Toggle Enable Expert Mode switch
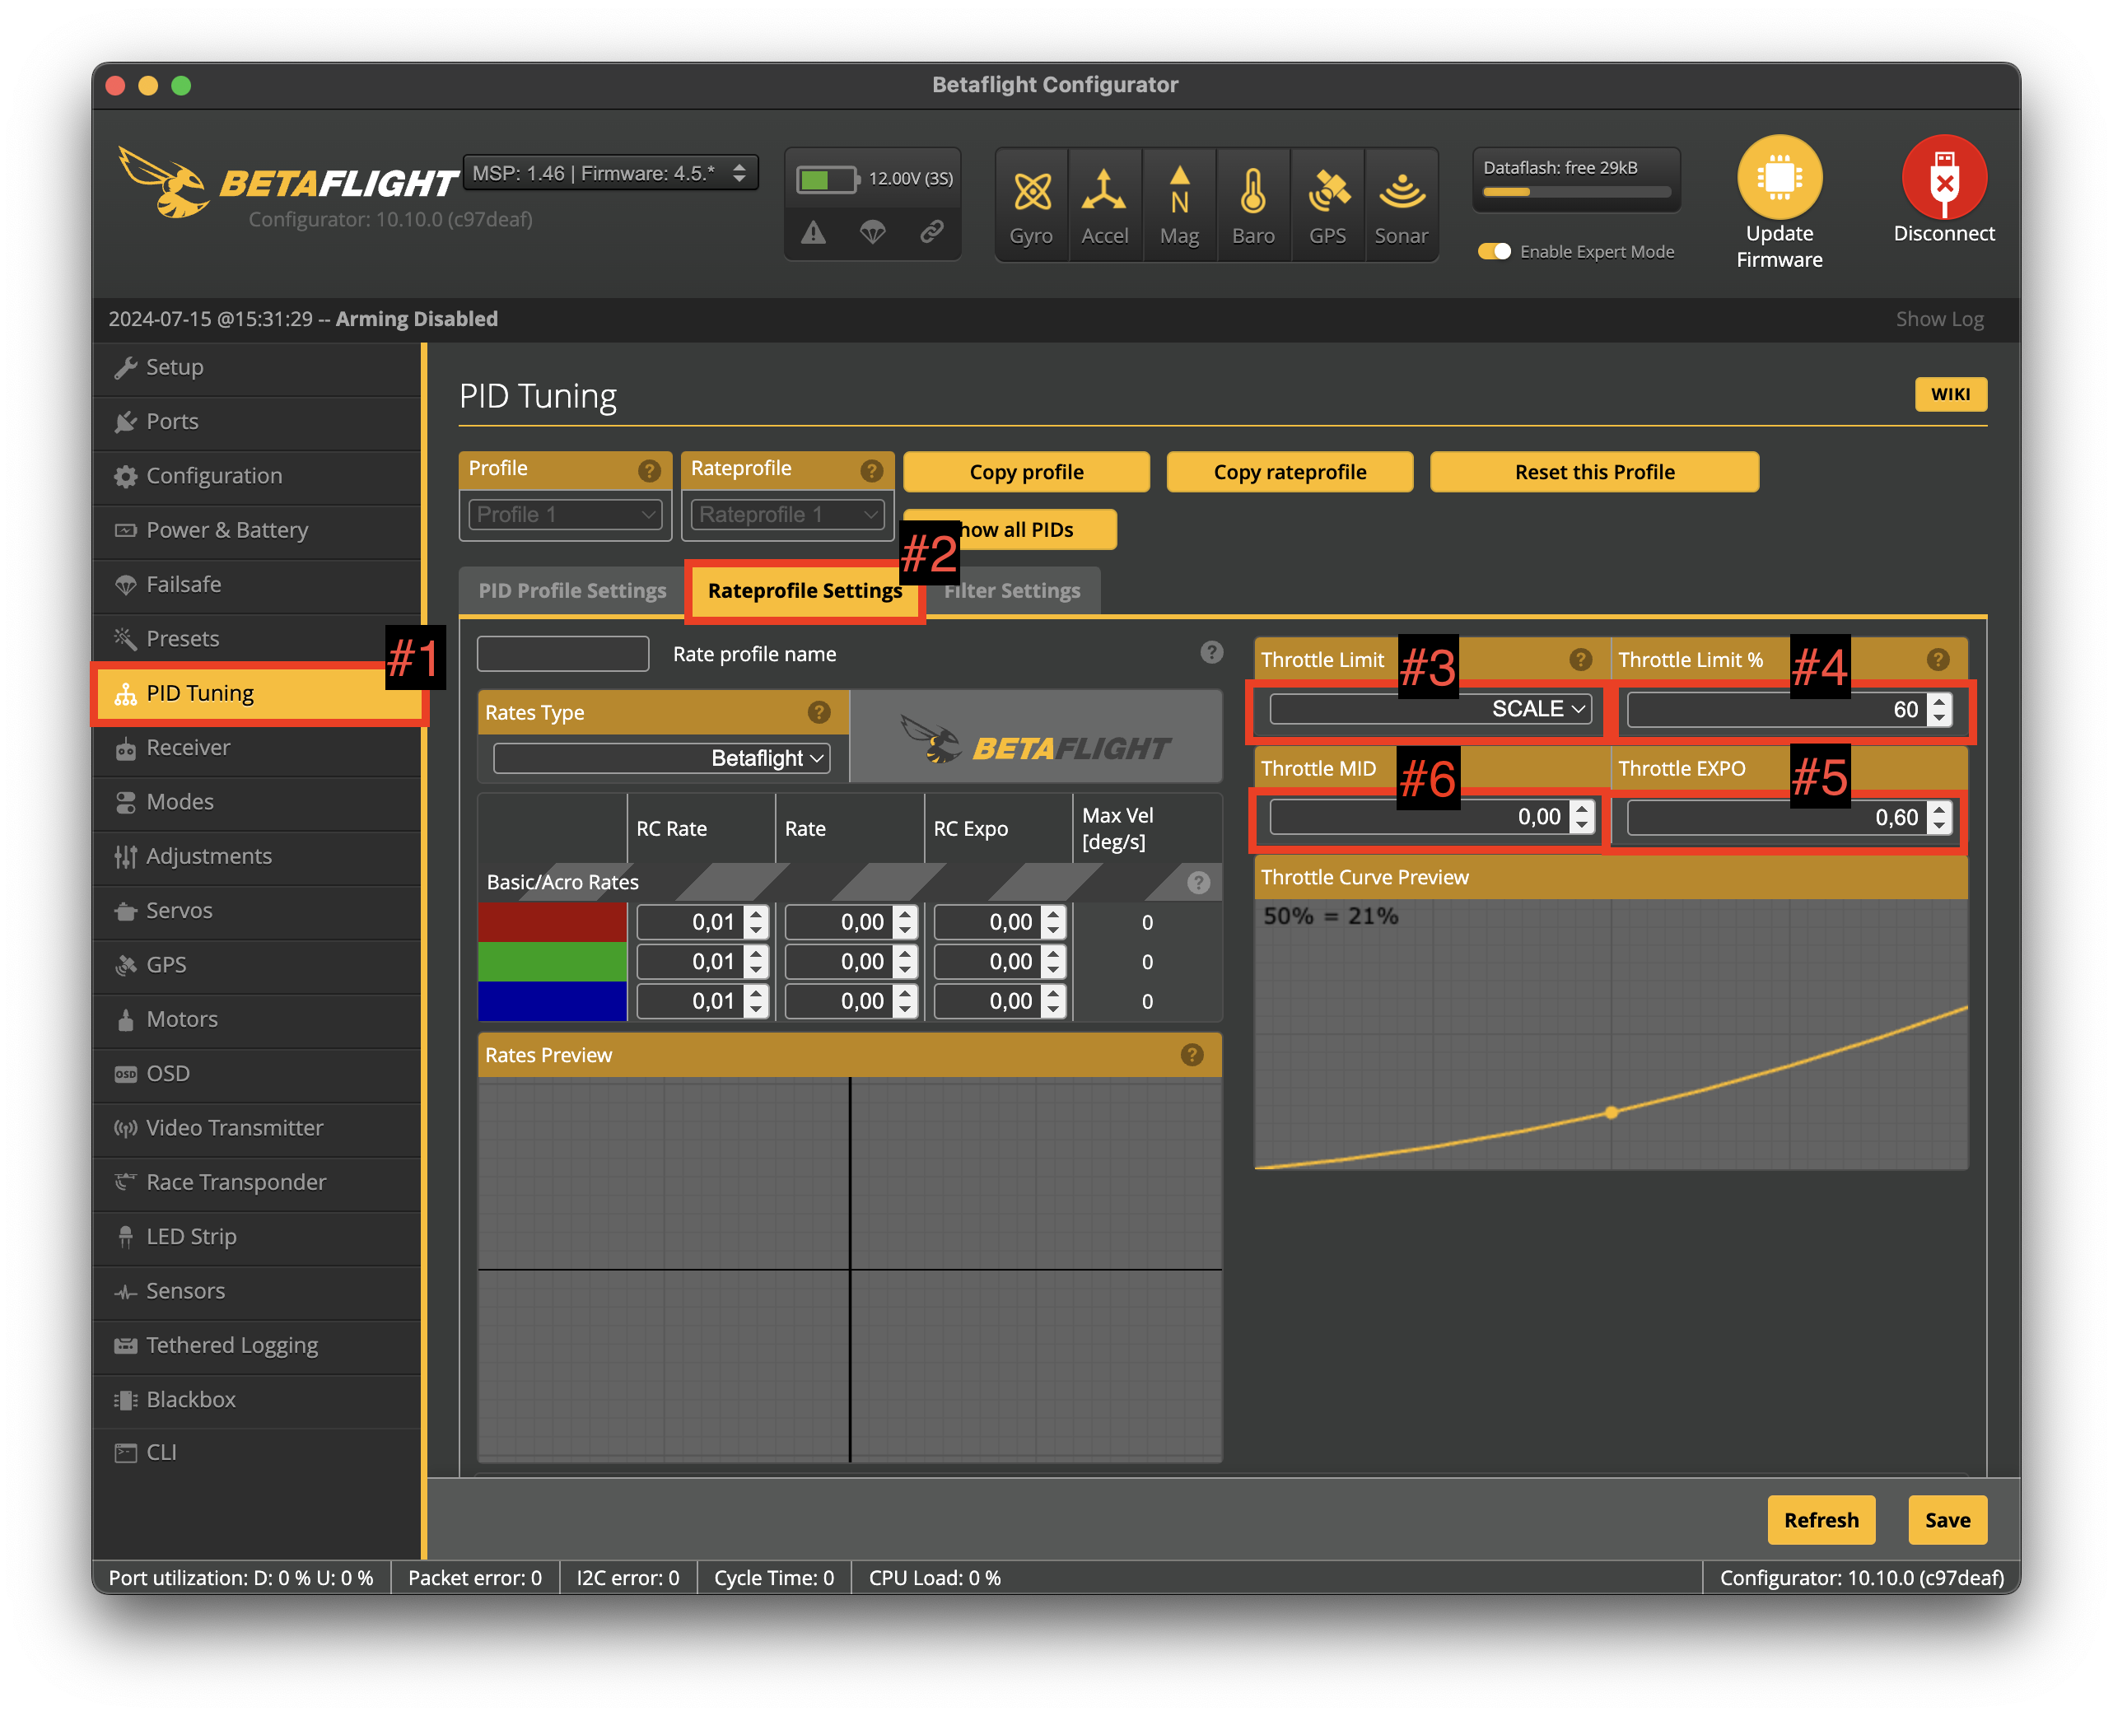This screenshot has height=1716, width=2113. pyautogui.click(x=1493, y=251)
